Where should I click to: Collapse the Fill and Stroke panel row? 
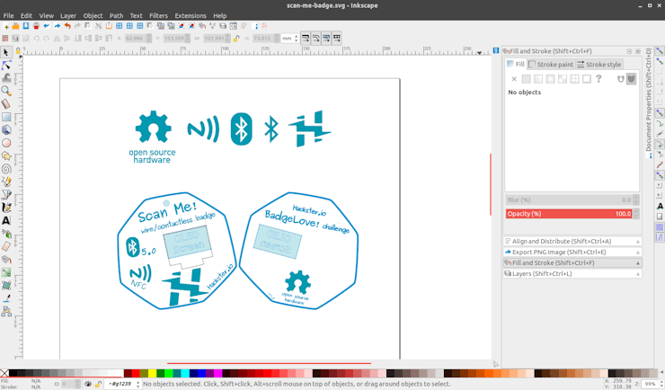[572, 262]
